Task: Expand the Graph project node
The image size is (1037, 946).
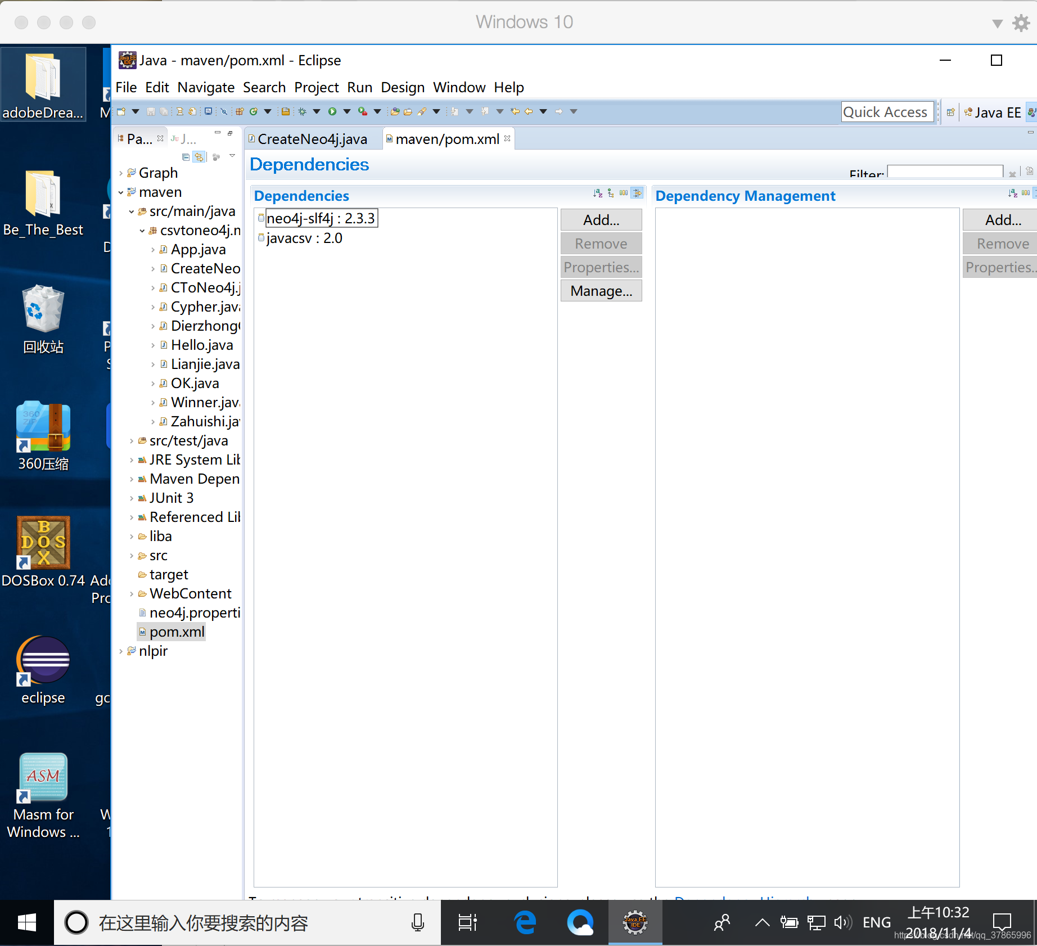Action: pos(121,173)
